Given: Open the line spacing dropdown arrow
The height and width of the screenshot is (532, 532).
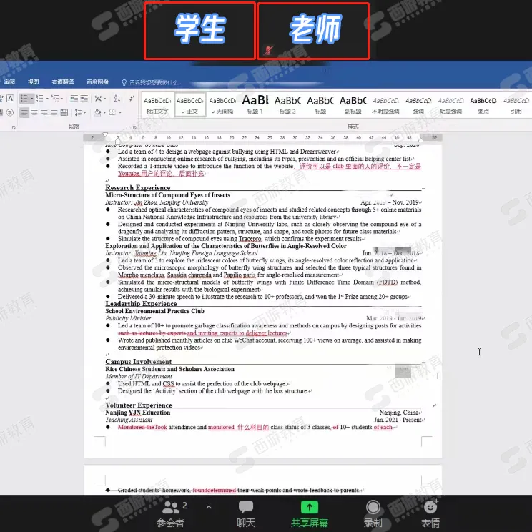Looking at the screenshot, I should coord(84,112).
